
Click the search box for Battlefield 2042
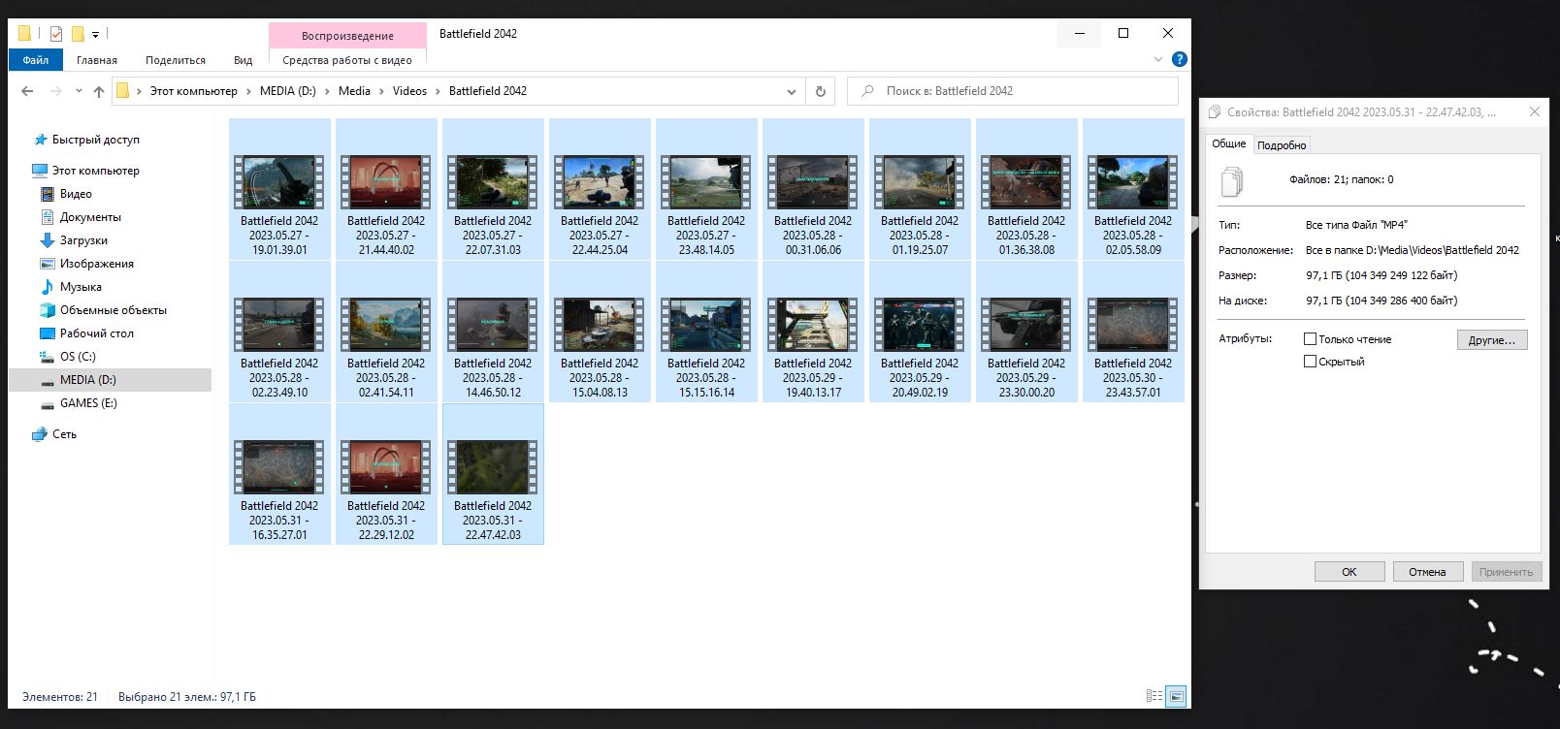1013,91
